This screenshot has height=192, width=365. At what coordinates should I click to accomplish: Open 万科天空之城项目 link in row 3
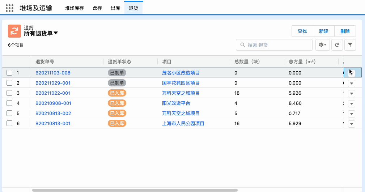point(181,93)
